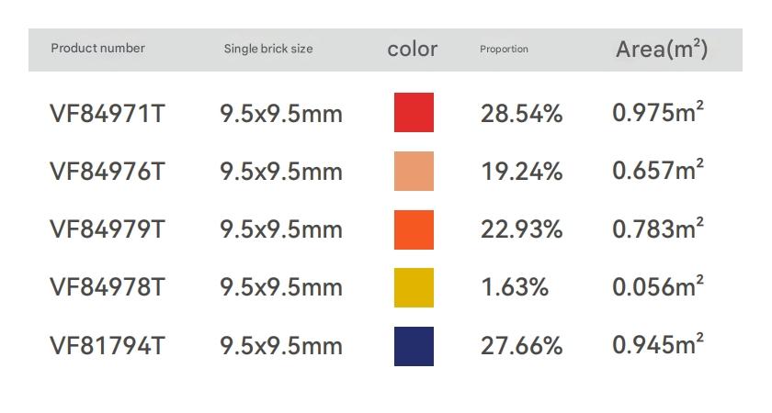Select the navy blue color swatch

coord(414,346)
